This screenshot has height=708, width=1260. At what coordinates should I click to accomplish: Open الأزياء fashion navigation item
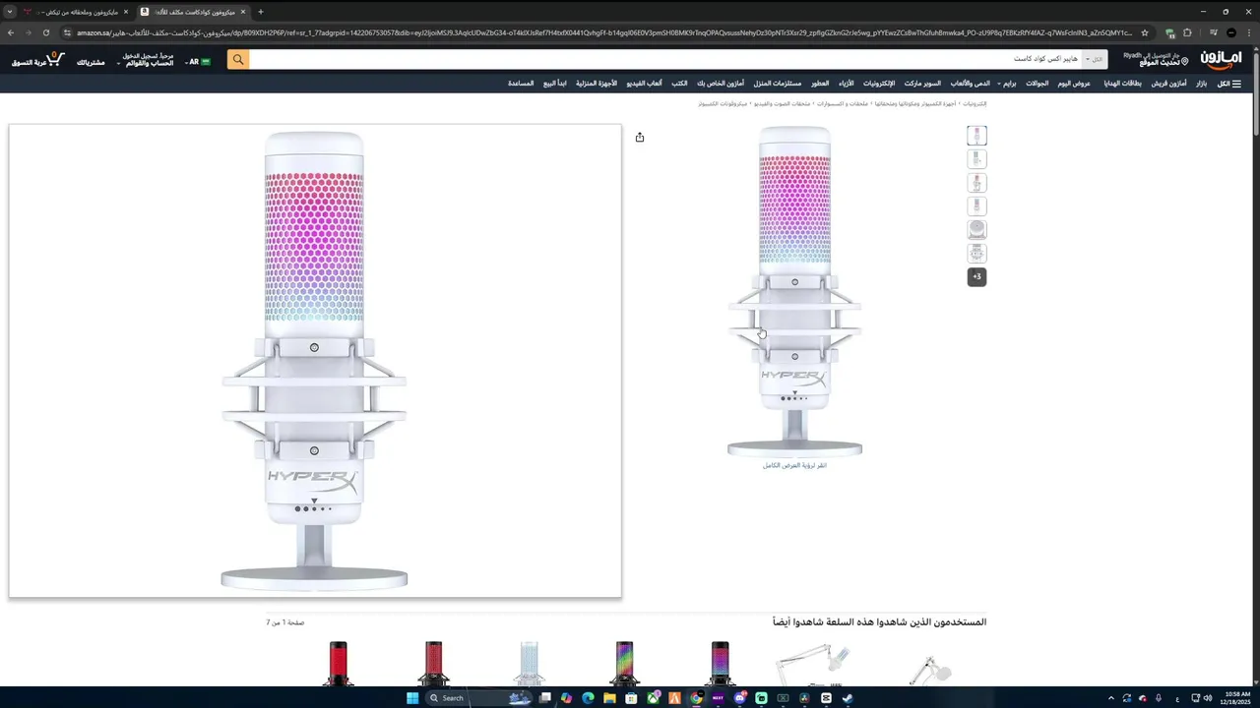coord(847,84)
